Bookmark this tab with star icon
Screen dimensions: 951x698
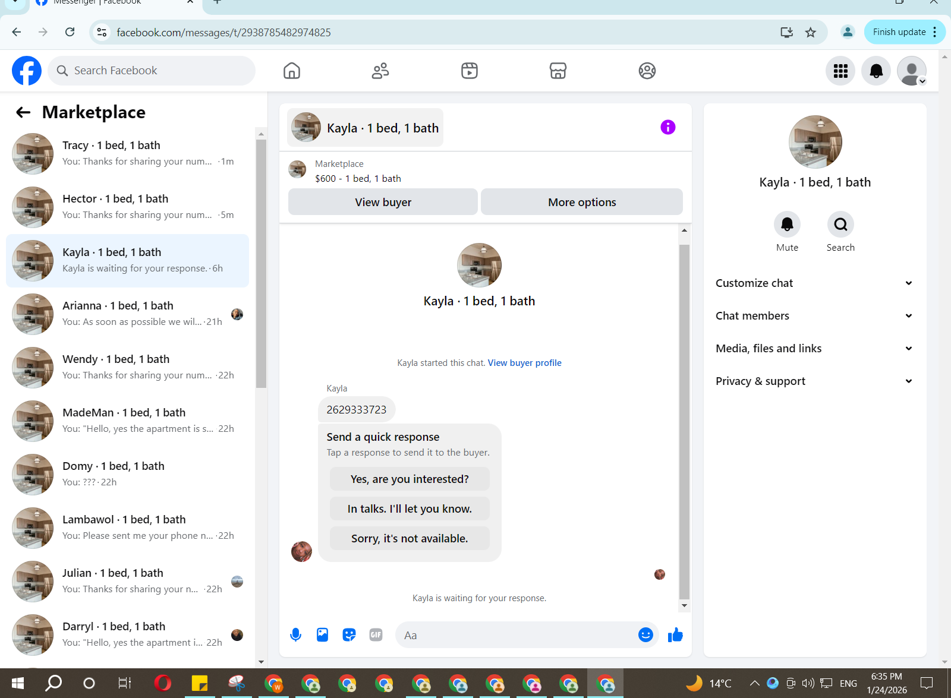[x=810, y=32]
